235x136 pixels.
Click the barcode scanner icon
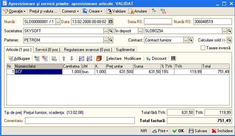(173, 59)
